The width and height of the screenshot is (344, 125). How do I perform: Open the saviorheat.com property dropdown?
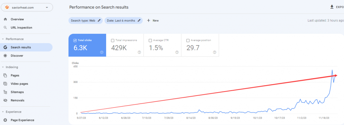pos(27,7)
